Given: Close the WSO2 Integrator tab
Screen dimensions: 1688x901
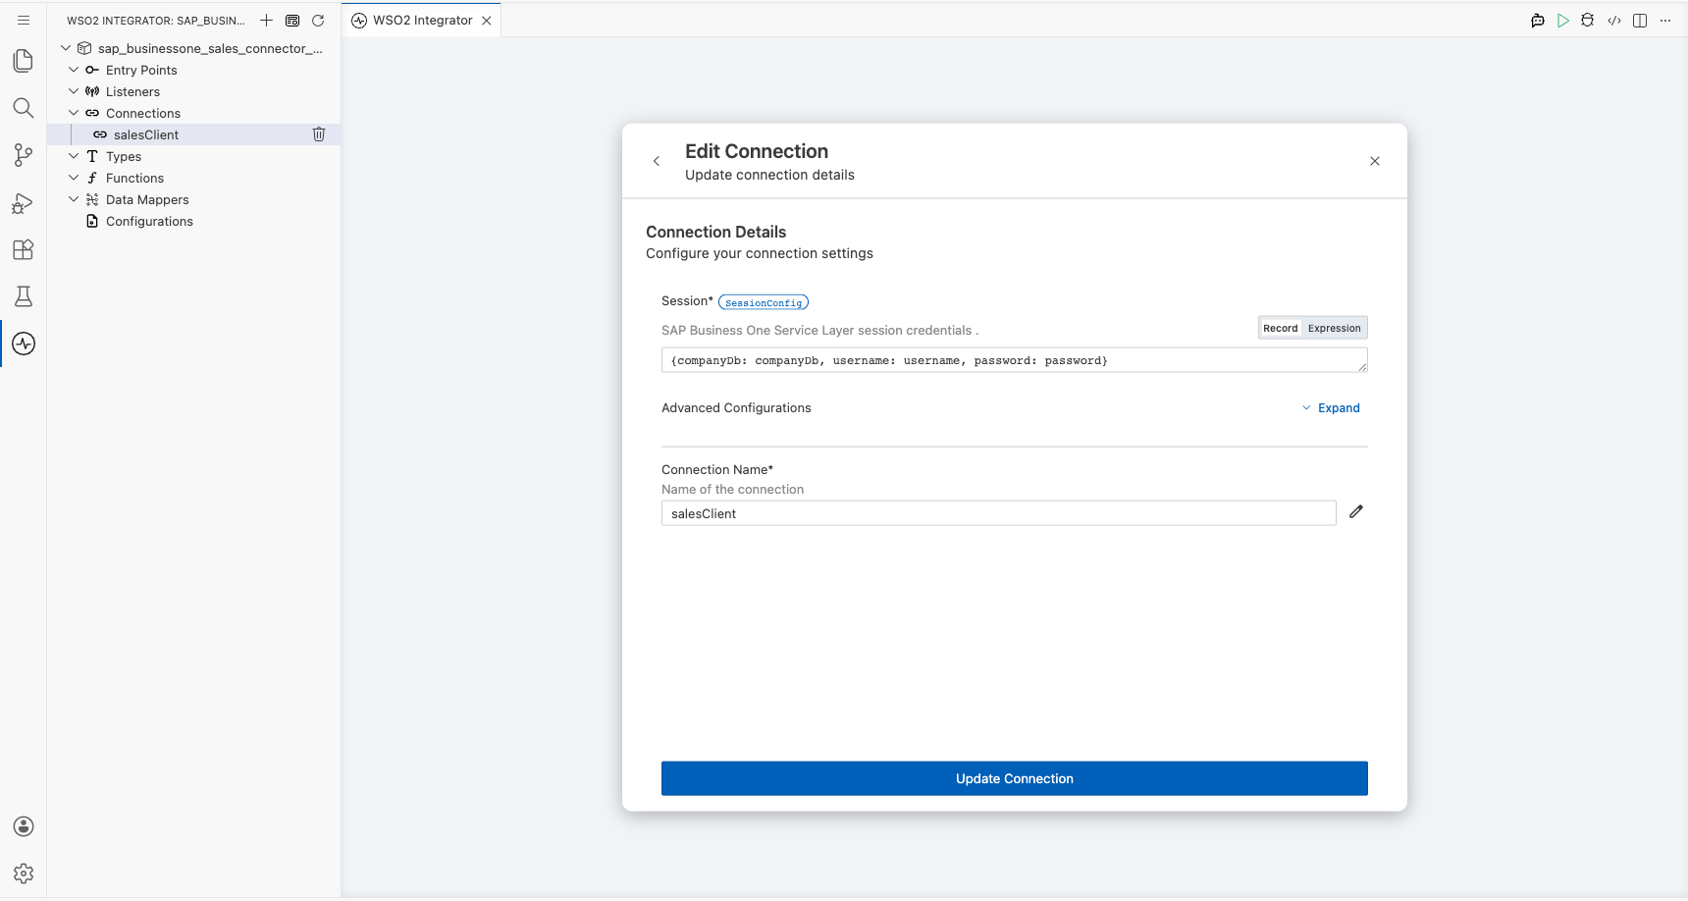Looking at the screenshot, I should coord(487,21).
